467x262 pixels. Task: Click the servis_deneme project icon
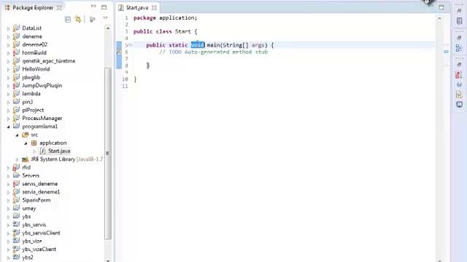16,184
